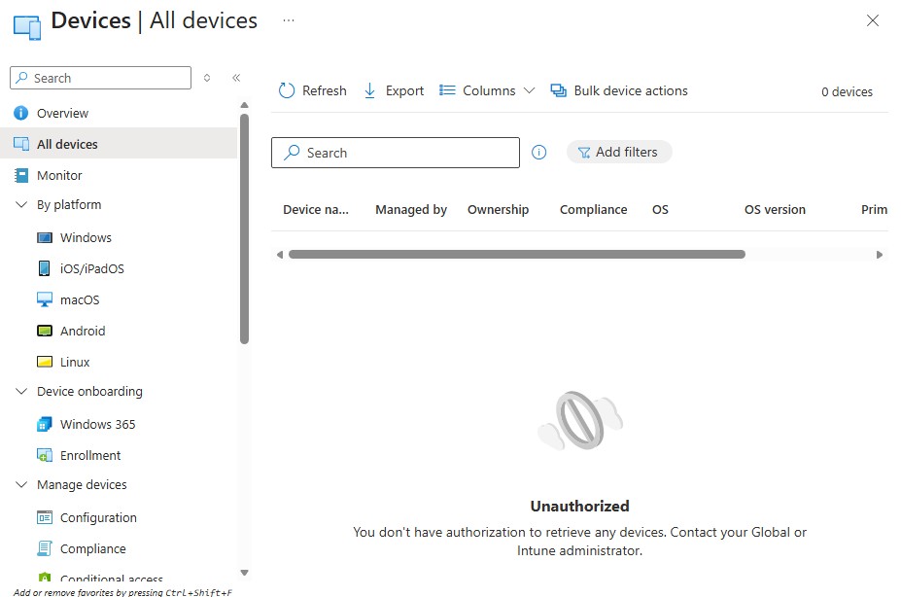Open Bulk device actions

pos(619,90)
